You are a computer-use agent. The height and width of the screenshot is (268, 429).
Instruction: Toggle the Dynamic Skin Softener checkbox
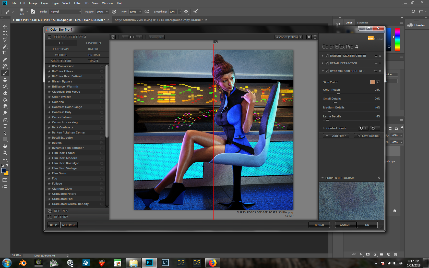click(x=327, y=71)
